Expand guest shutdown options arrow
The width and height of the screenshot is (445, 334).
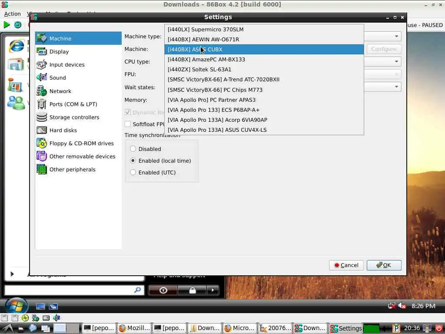(x=213, y=290)
